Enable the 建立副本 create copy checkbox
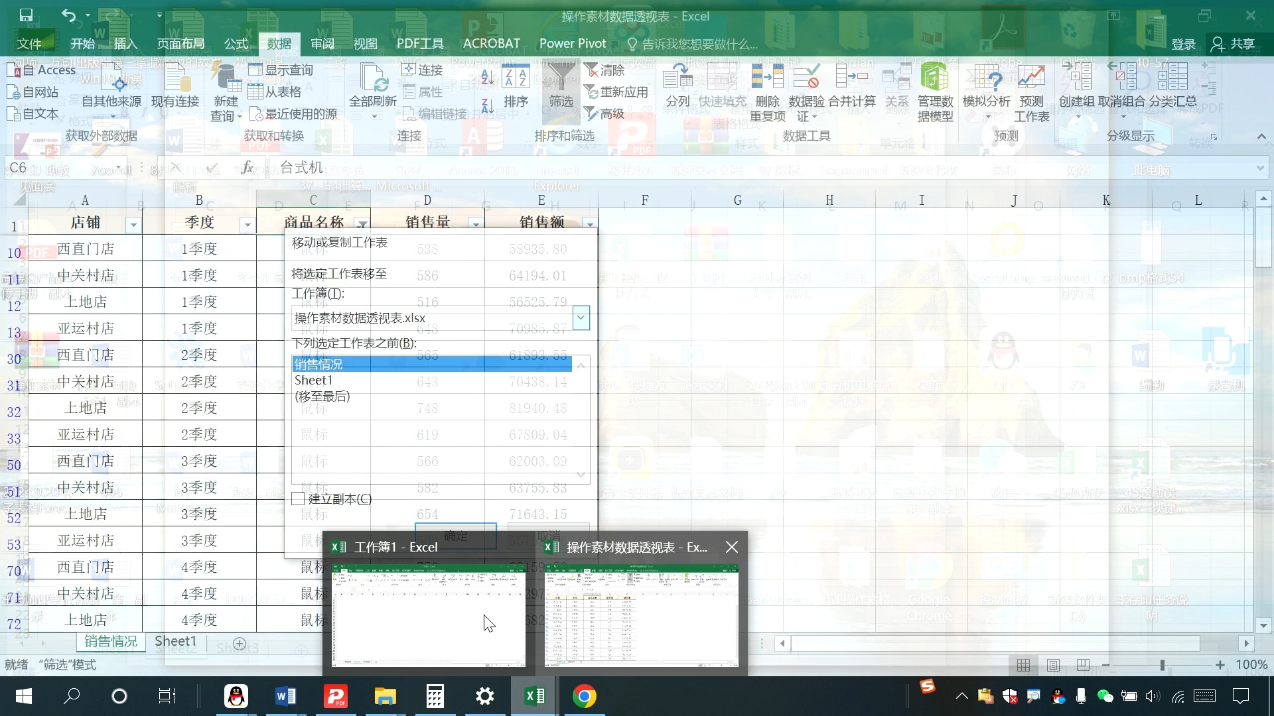This screenshot has width=1274, height=716. pos(297,499)
